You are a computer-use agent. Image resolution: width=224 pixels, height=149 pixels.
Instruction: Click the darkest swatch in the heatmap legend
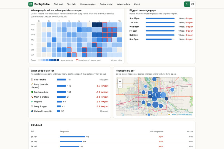58,60
